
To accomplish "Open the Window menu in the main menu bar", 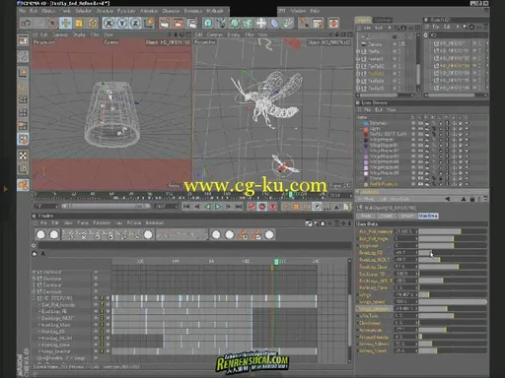I will pyautogui.click(x=298, y=11).
